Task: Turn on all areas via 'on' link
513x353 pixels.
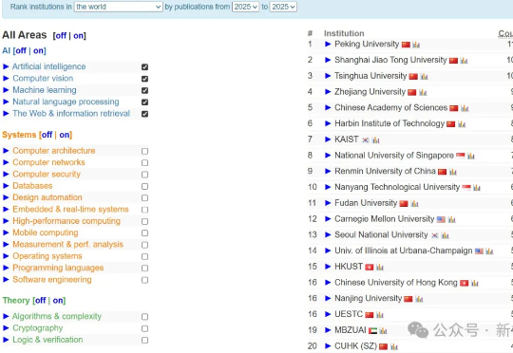Action: pos(78,36)
